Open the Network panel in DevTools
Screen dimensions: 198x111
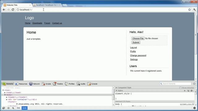34,84
